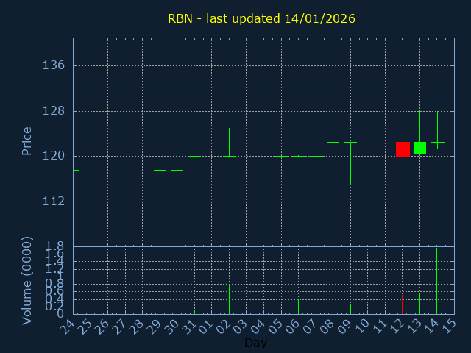Select the day 29 price candlestick

160,170
